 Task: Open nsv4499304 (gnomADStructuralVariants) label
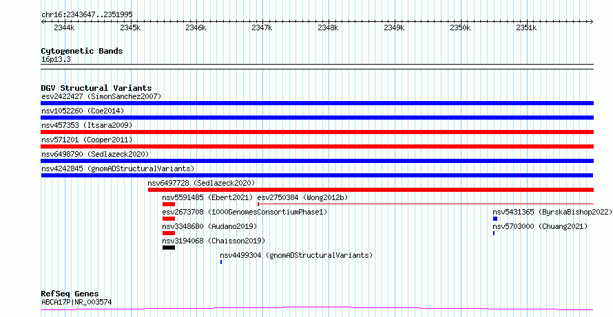click(296, 255)
